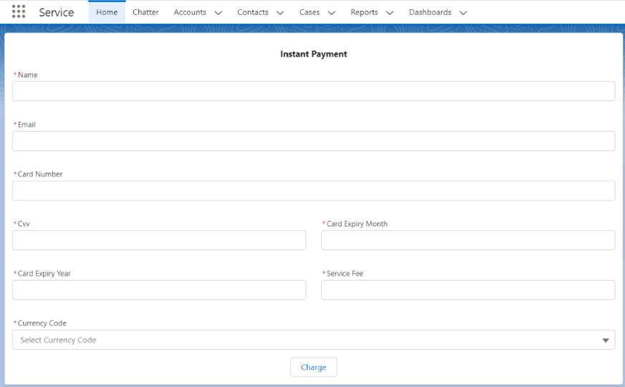Click the Cvv input field
The image size is (625, 387).
point(159,240)
